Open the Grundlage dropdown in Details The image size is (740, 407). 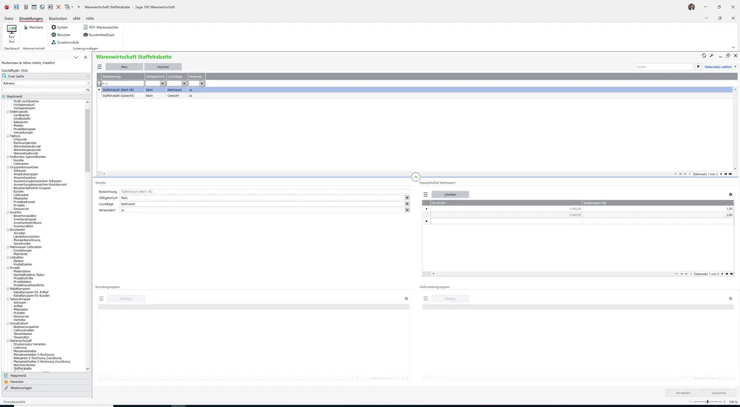tap(407, 204)
